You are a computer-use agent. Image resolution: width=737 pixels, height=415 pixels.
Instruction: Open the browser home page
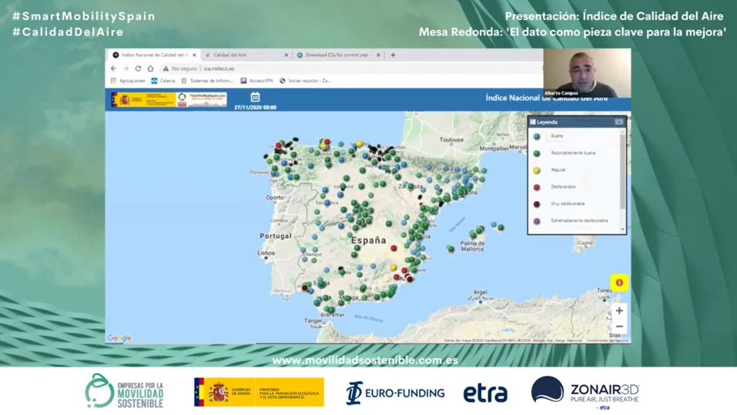pos(150,69)
